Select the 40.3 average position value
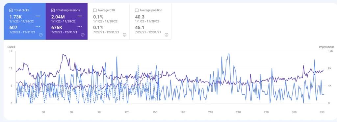Screen dimensions: 337x122 pos(140,17)
